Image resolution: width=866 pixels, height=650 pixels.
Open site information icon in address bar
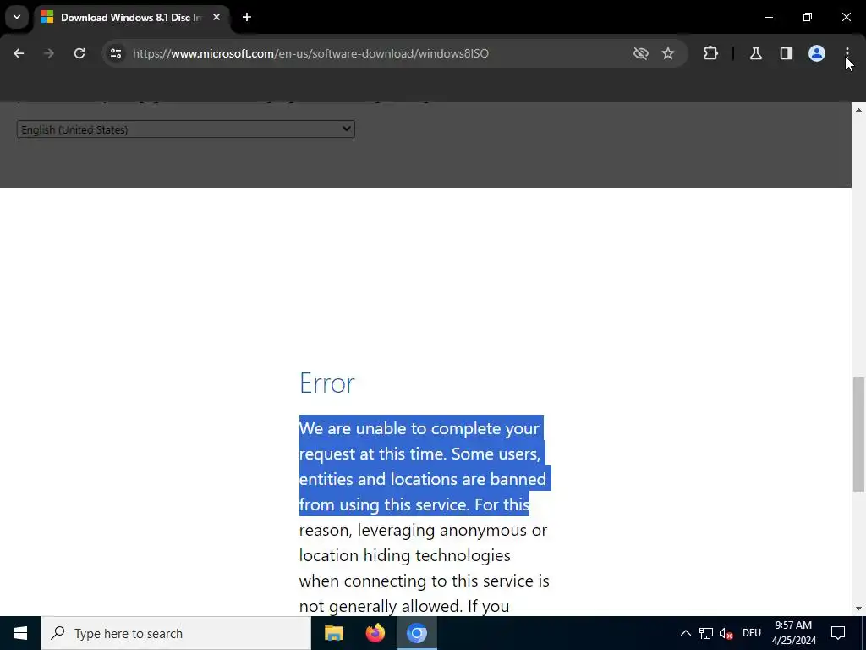[x=116, y=53]
